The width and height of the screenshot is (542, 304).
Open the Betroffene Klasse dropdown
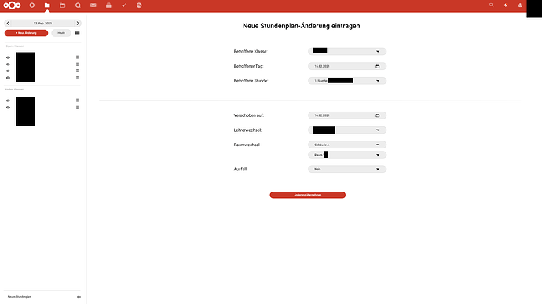point(347,51)
